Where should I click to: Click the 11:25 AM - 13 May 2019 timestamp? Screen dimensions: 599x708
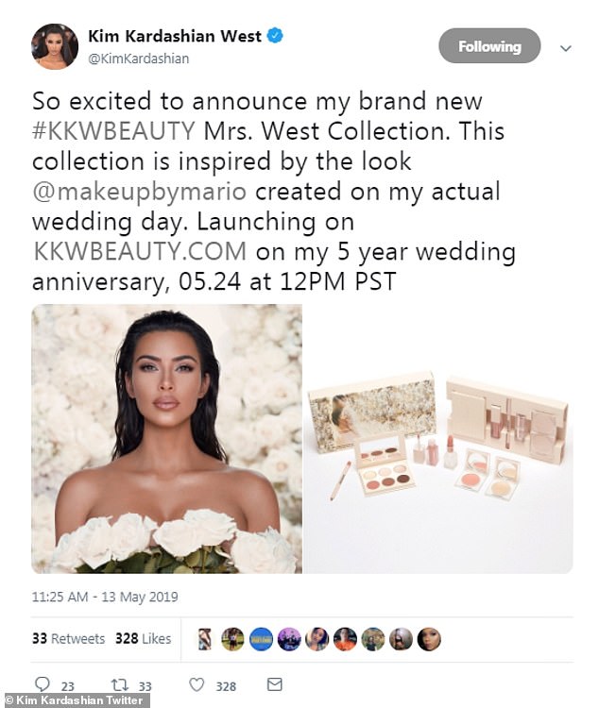(x=105, y=597)
